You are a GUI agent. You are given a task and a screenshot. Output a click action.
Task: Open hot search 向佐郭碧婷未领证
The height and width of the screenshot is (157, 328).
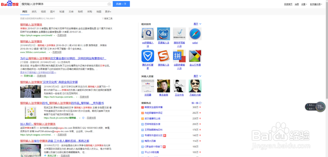(x=154, y=113)
